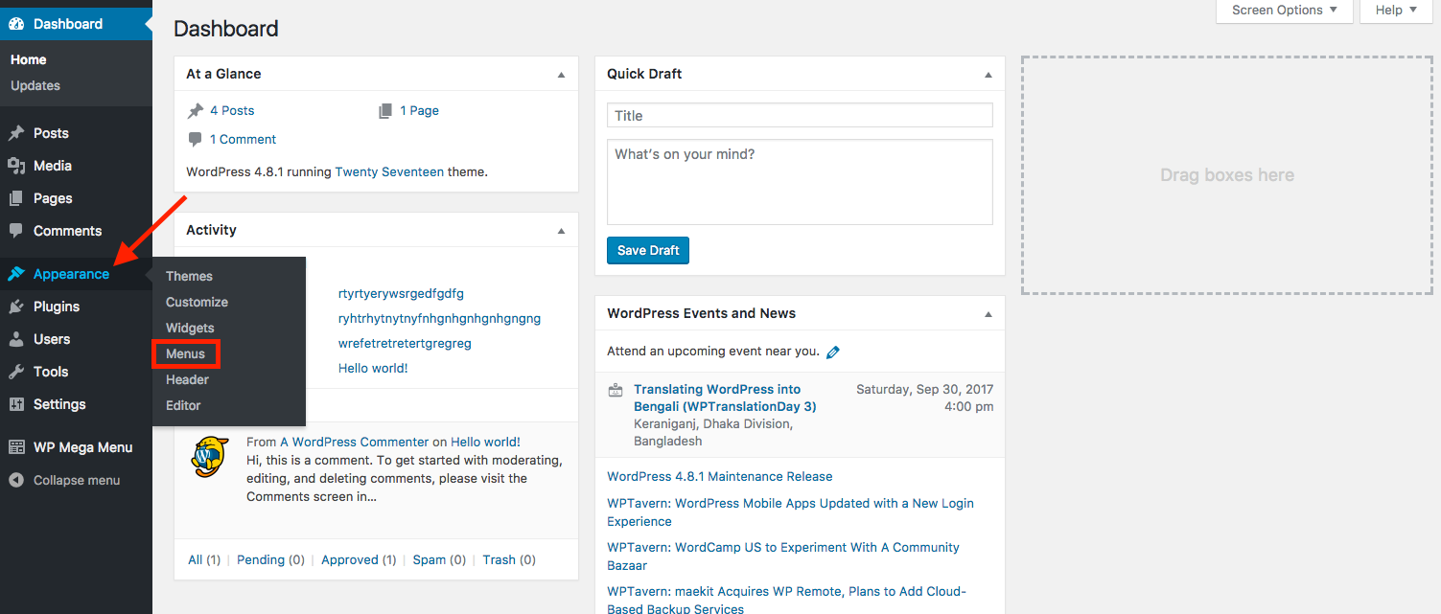Image resolution: width=1441 pixels, height=614 pixels.
Task: Click the Users person icon in sidebar
Action: [x=16, y=339]
